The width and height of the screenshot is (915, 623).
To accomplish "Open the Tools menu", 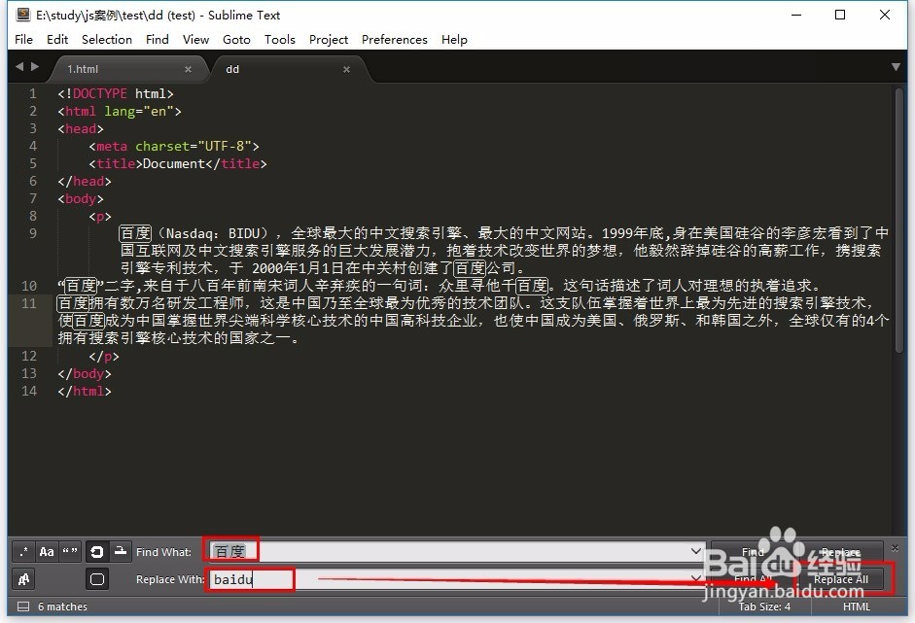I will pos(279,40).
